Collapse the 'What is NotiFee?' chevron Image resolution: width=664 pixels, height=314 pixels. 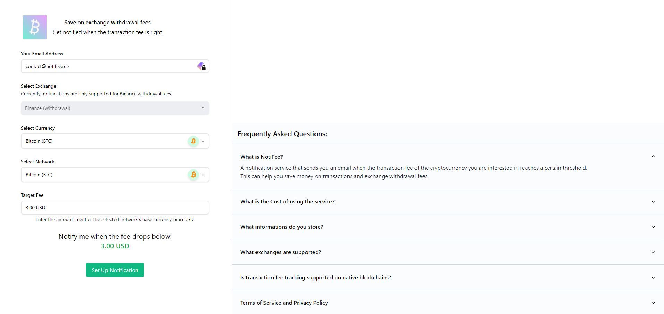653,157
